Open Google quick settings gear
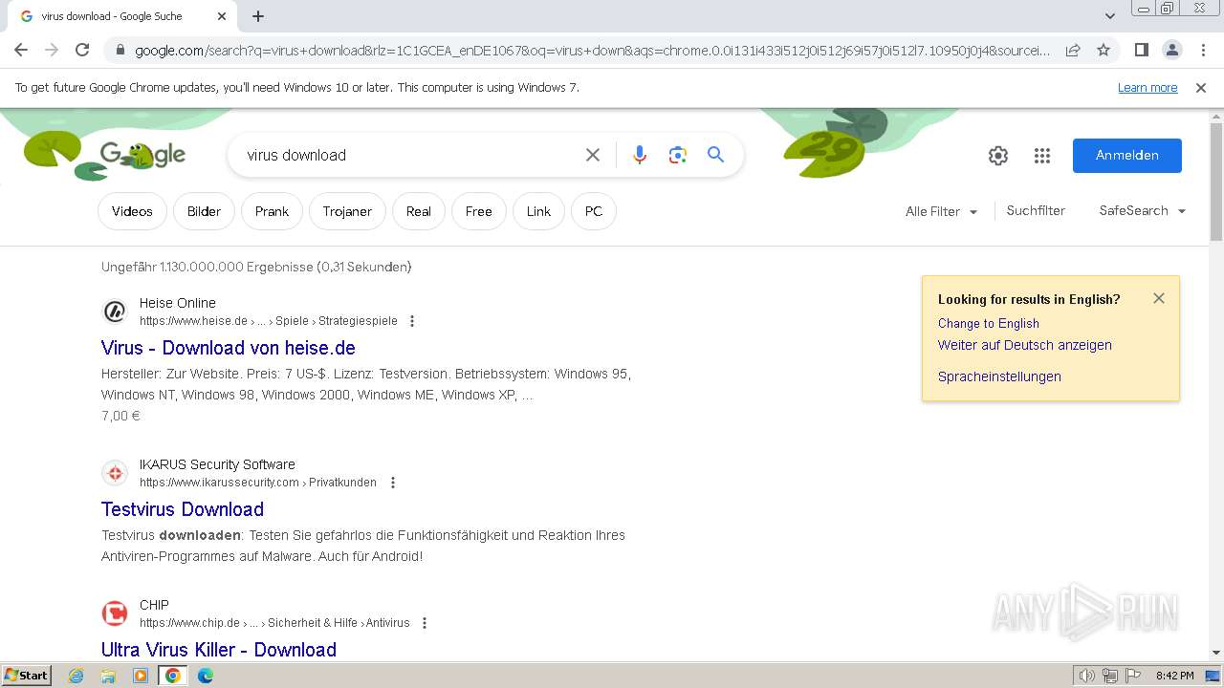 coord(998,156)
